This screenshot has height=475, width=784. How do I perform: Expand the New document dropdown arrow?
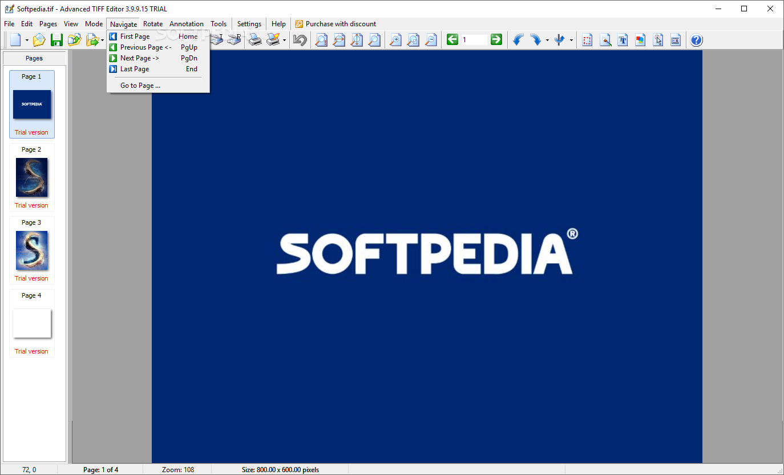click(27, 40)
